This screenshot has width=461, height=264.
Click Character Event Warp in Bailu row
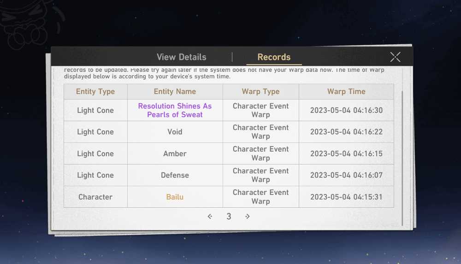click(261, 197)
